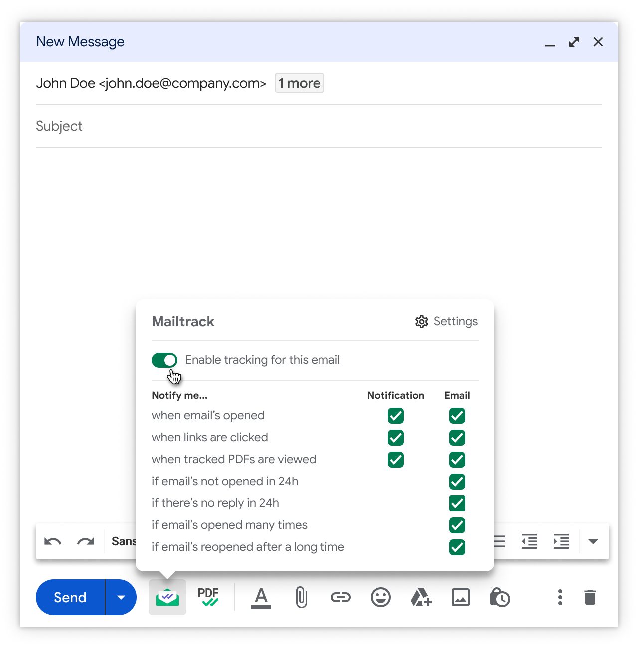This screenshot has width=638, height=656.
Task: Open text formatting options
Action: point(261,597)
